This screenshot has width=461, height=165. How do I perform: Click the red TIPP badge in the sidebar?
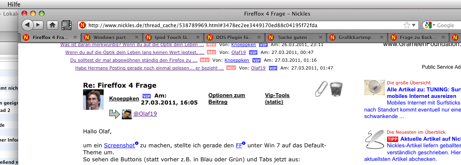[x=392, y=139]
